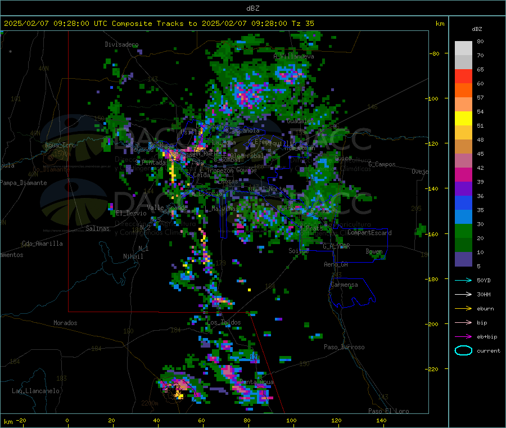Click the white 30HM arrow legend icon

click(463, 294)
